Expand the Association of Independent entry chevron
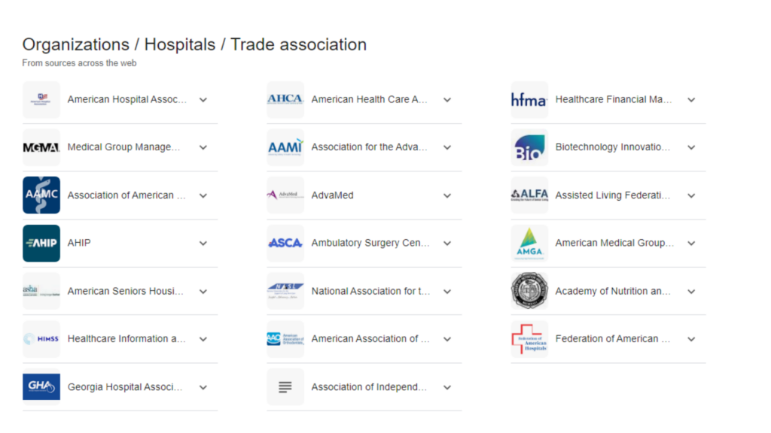The height and width of the screenshot is (433, 771). (447, 386)
